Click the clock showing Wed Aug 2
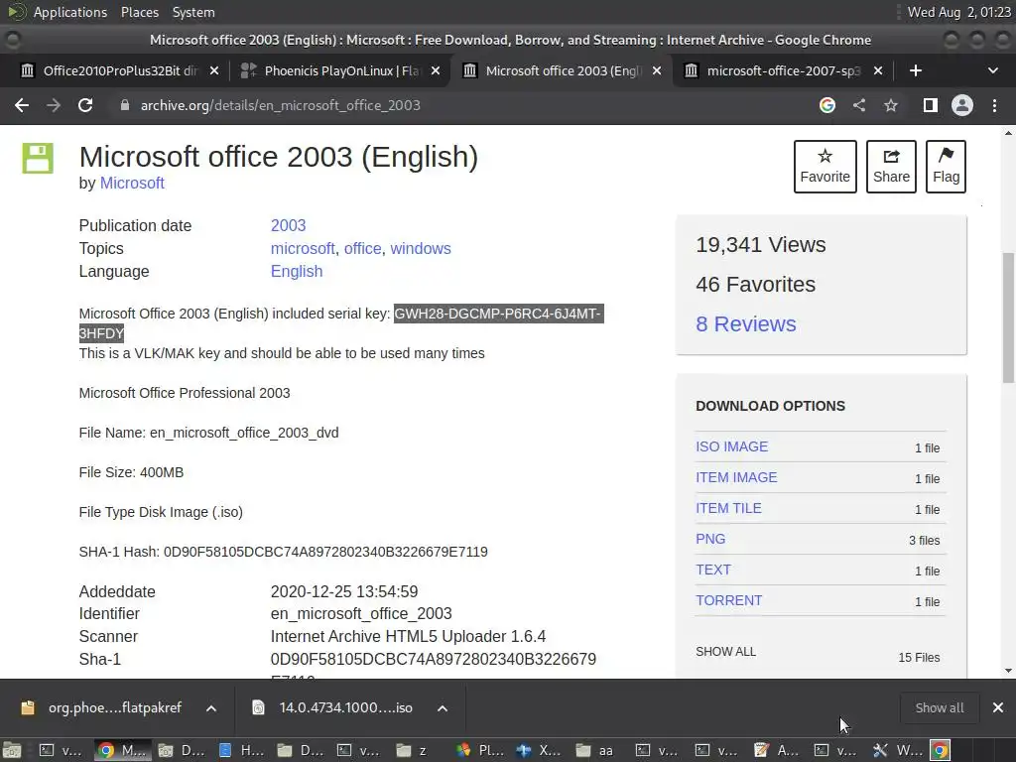Viewport: 1016px width, 762px height. 958,12
